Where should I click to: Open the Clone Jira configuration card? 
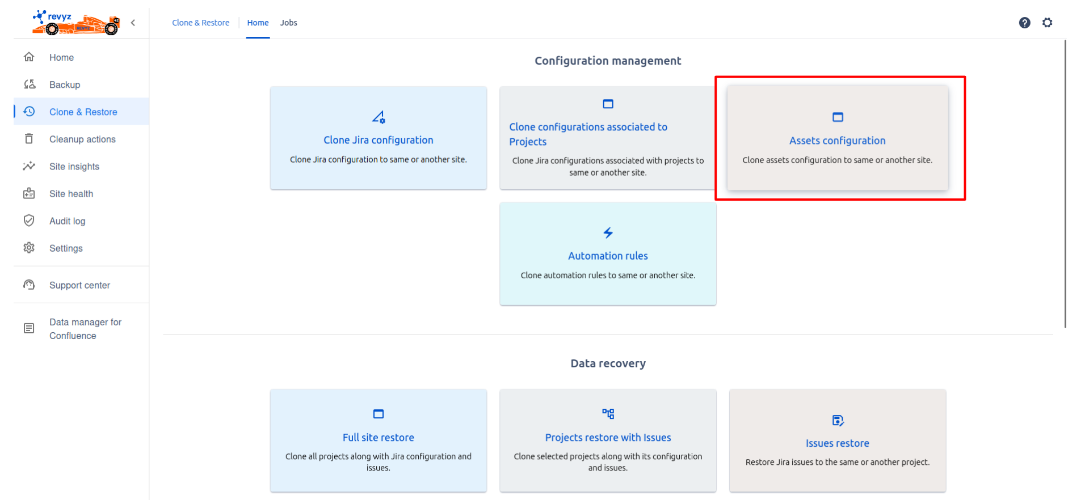378,138
